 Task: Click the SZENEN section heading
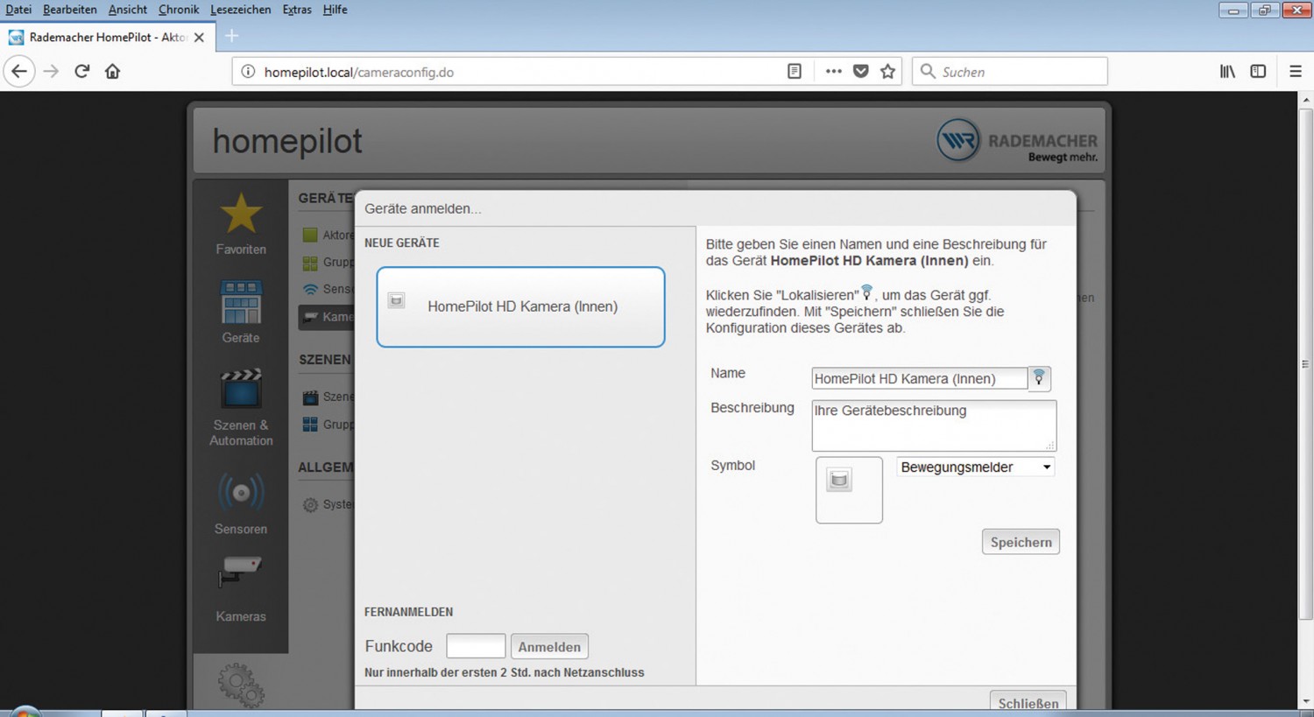tap(324, 360)
